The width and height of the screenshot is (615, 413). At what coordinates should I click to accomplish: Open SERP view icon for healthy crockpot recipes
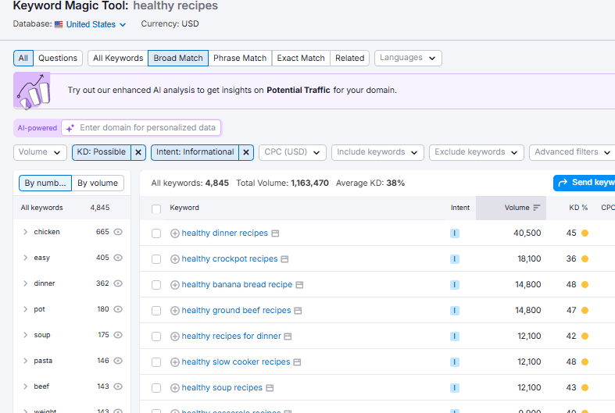pos(284,259)
